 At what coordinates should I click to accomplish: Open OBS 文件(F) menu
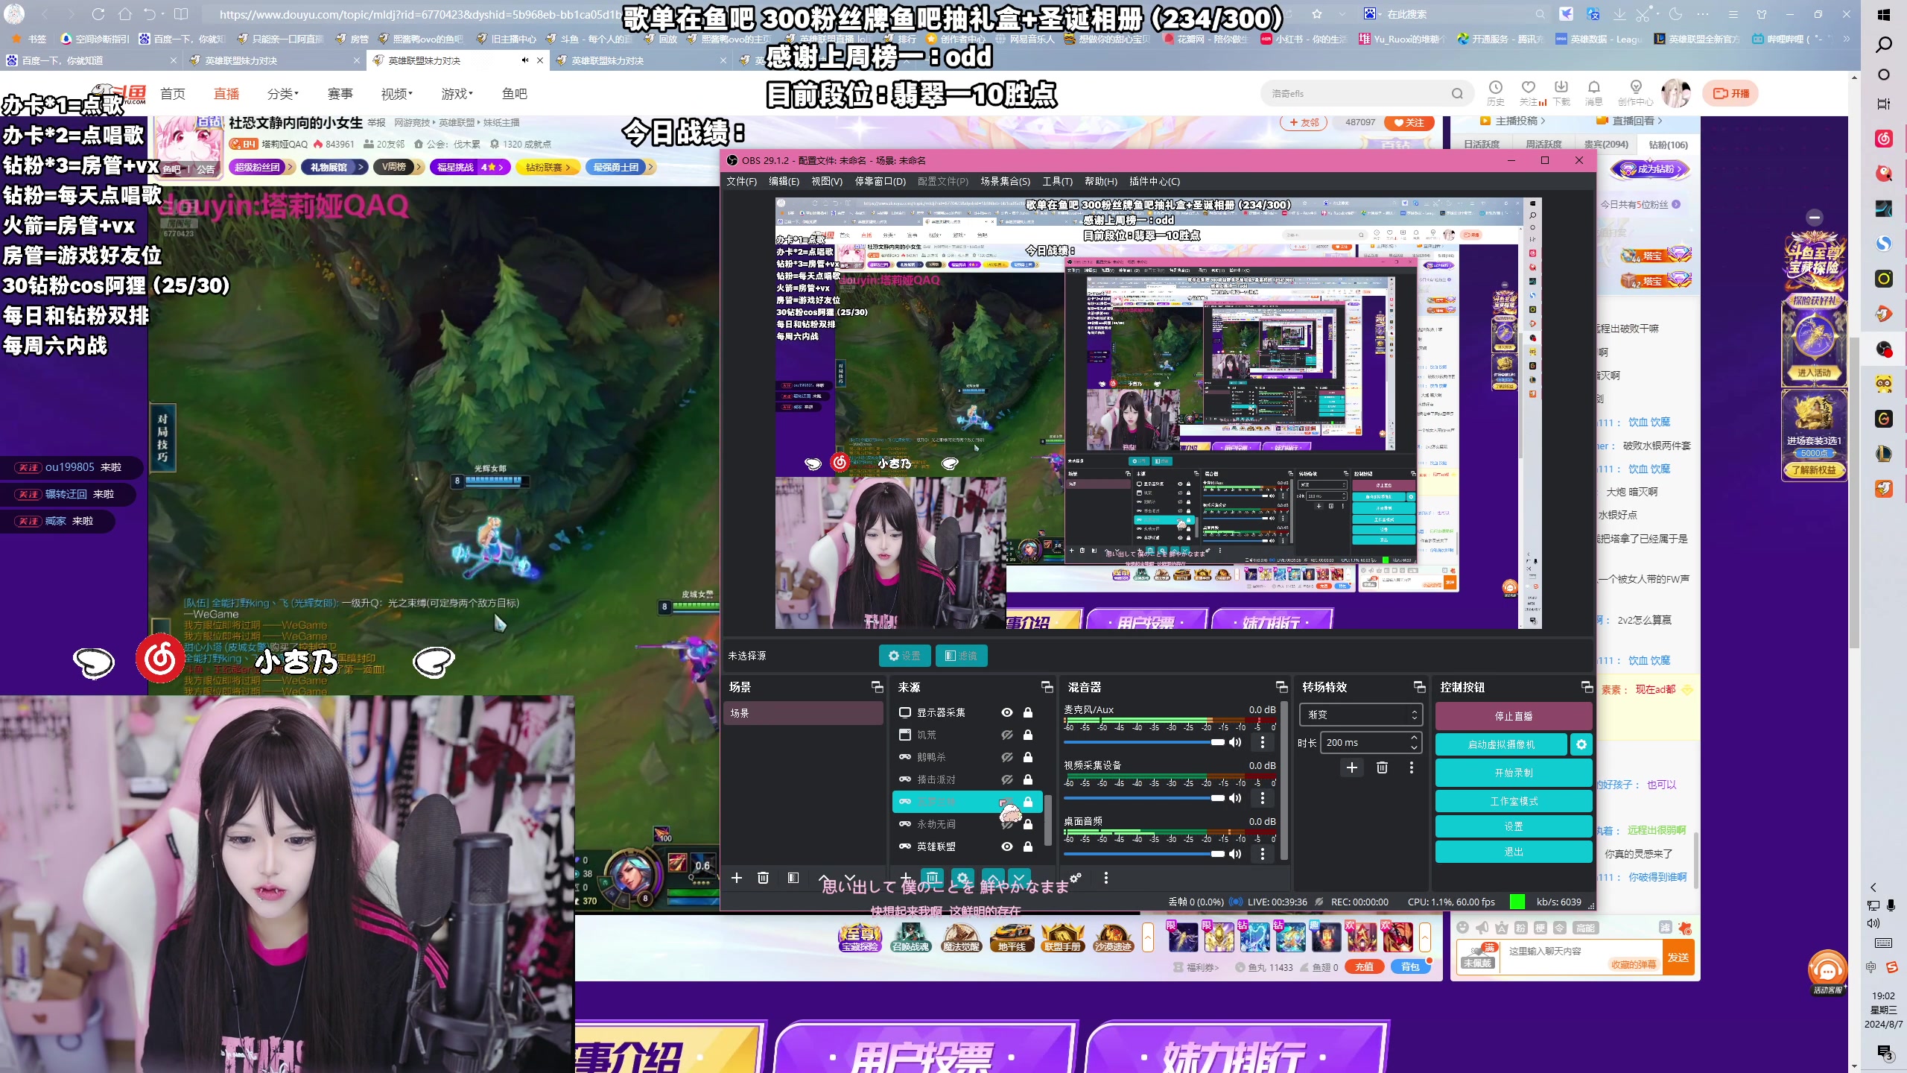[x=741, y=181]
